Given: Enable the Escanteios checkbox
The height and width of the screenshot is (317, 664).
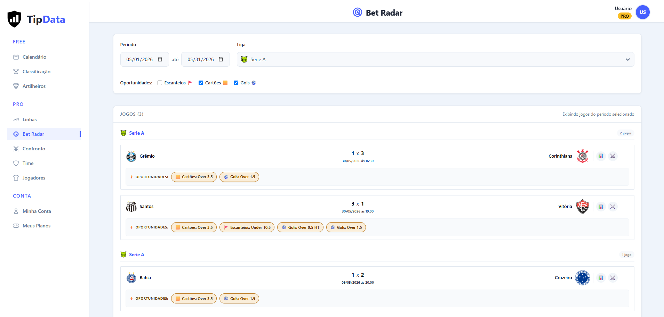Looking at the screenshot, I should click(160, 83).
